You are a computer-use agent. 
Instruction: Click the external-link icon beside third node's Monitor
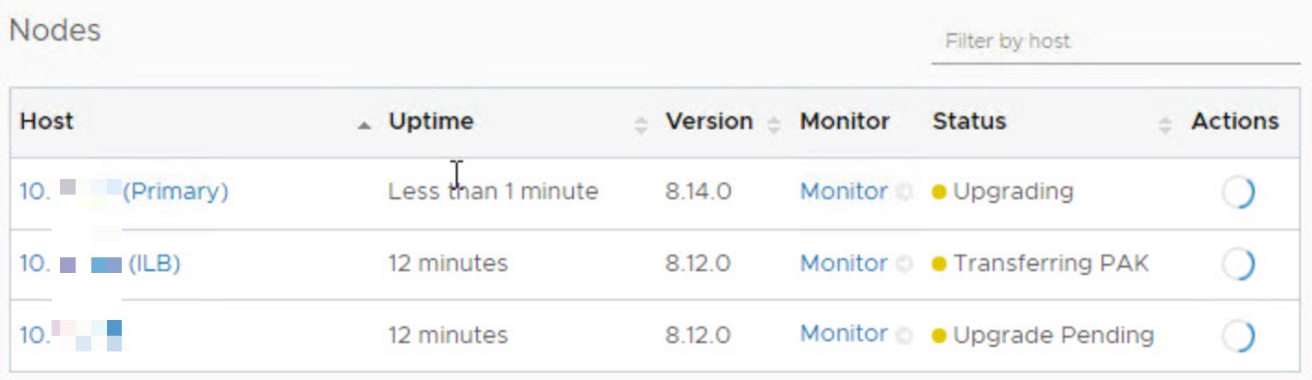pos(904,335)
